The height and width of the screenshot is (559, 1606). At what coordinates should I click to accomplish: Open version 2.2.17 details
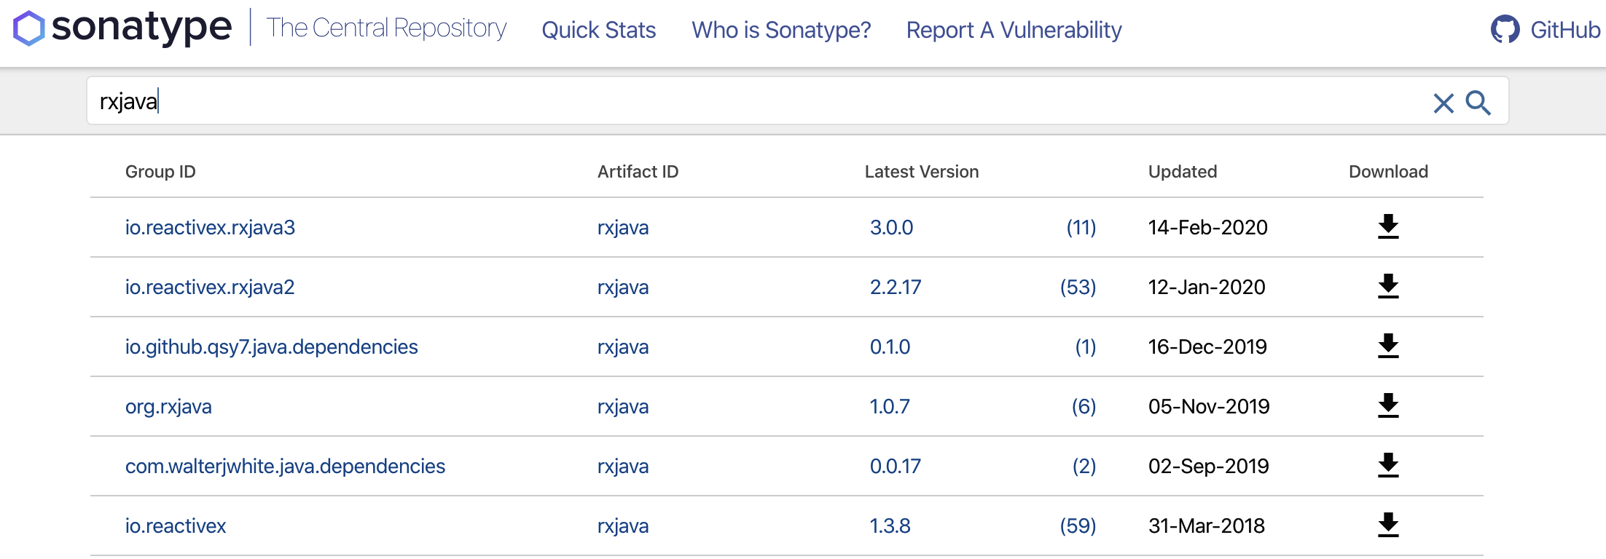click(895, 288)
